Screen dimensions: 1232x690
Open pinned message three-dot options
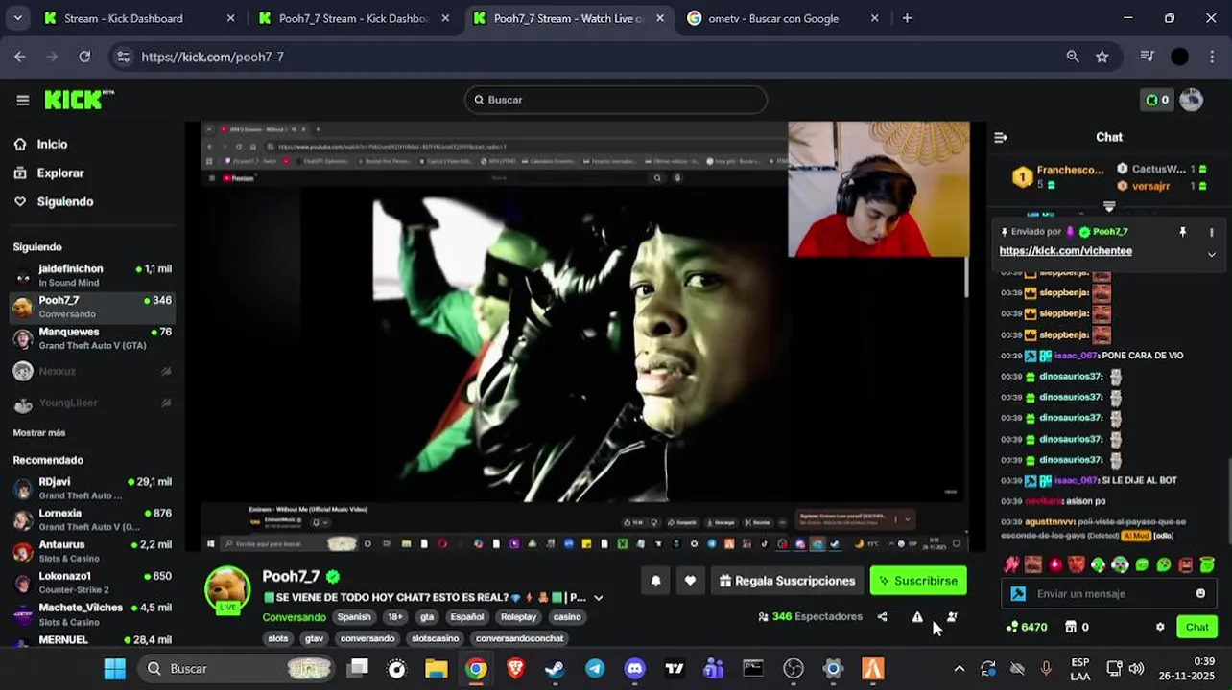pyautogui.click(x=1211, y=232)
